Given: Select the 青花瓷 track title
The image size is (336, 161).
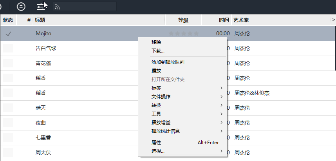Looking at the screenshot, I should (x=43, y=63).
